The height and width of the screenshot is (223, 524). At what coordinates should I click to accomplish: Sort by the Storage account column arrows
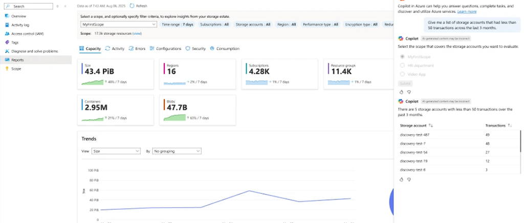click(x=431, y=125)
